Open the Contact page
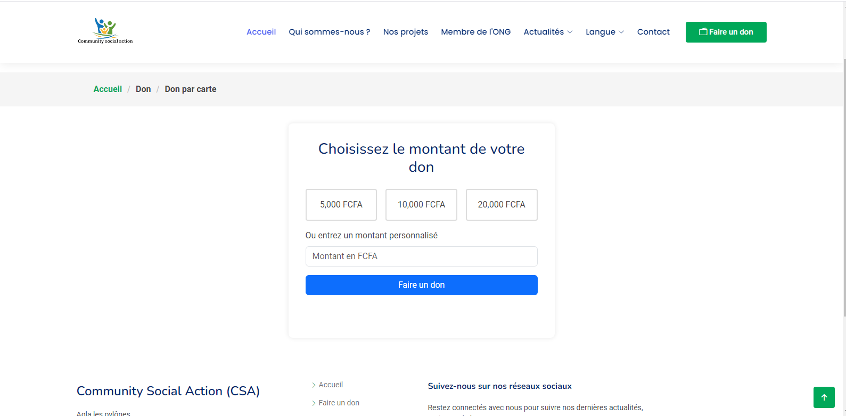Viewport: 846px width, 416px height. pos(653,32)
